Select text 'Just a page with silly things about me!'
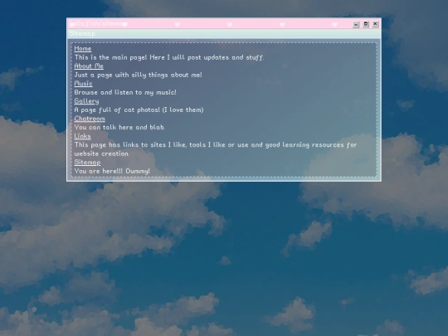Viewport: 448px width, 336px height. (138, 75)
